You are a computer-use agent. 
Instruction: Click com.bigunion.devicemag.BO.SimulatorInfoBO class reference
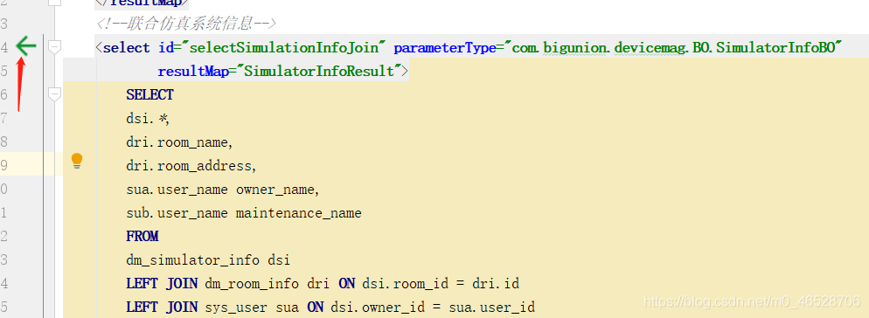click(x=673, y=48)
